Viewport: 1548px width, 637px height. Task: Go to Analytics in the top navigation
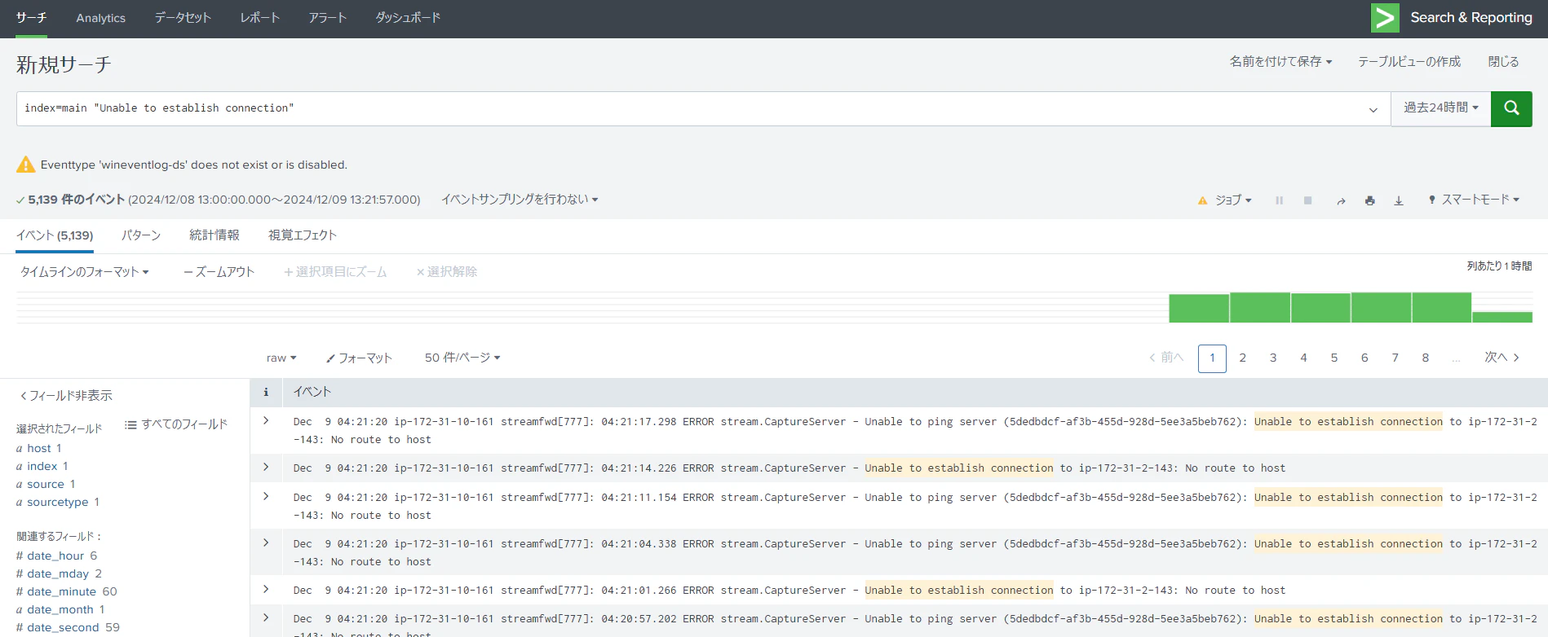(101, 18)
